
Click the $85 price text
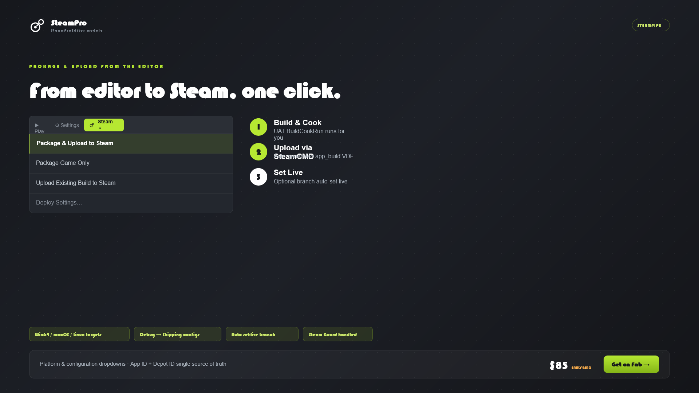(x=559, y=365)
